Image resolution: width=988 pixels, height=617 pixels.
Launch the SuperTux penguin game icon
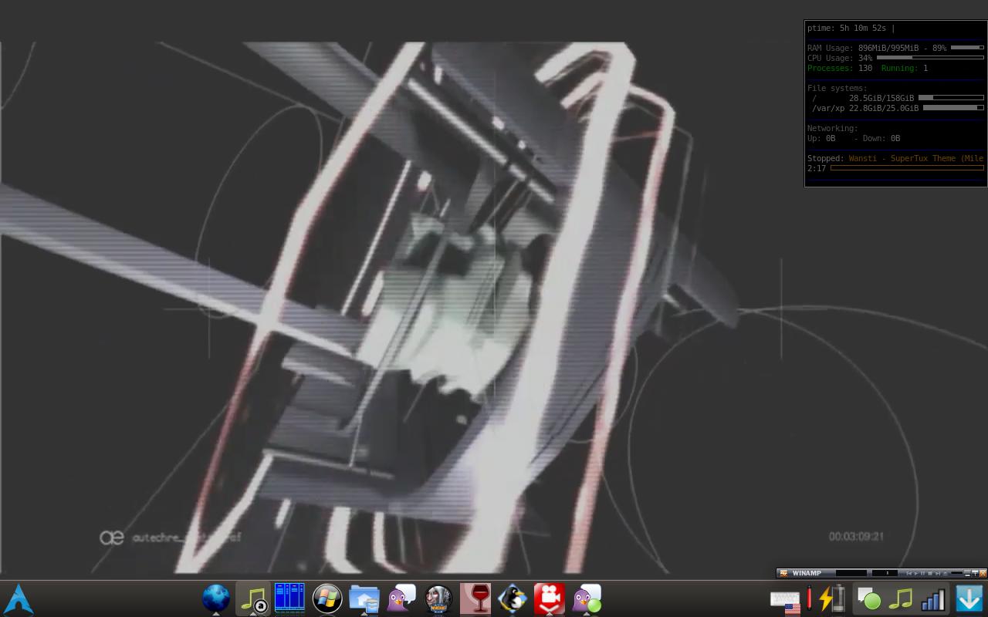click(513, 598)
